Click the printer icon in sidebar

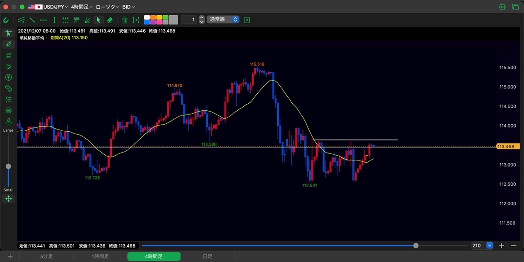point(8,110)
